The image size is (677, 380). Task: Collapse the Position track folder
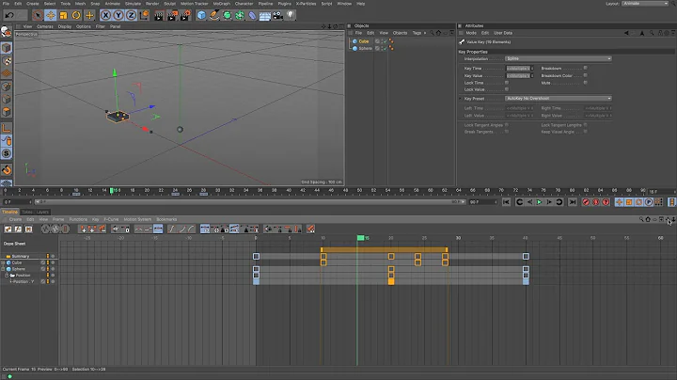(7, 275)
